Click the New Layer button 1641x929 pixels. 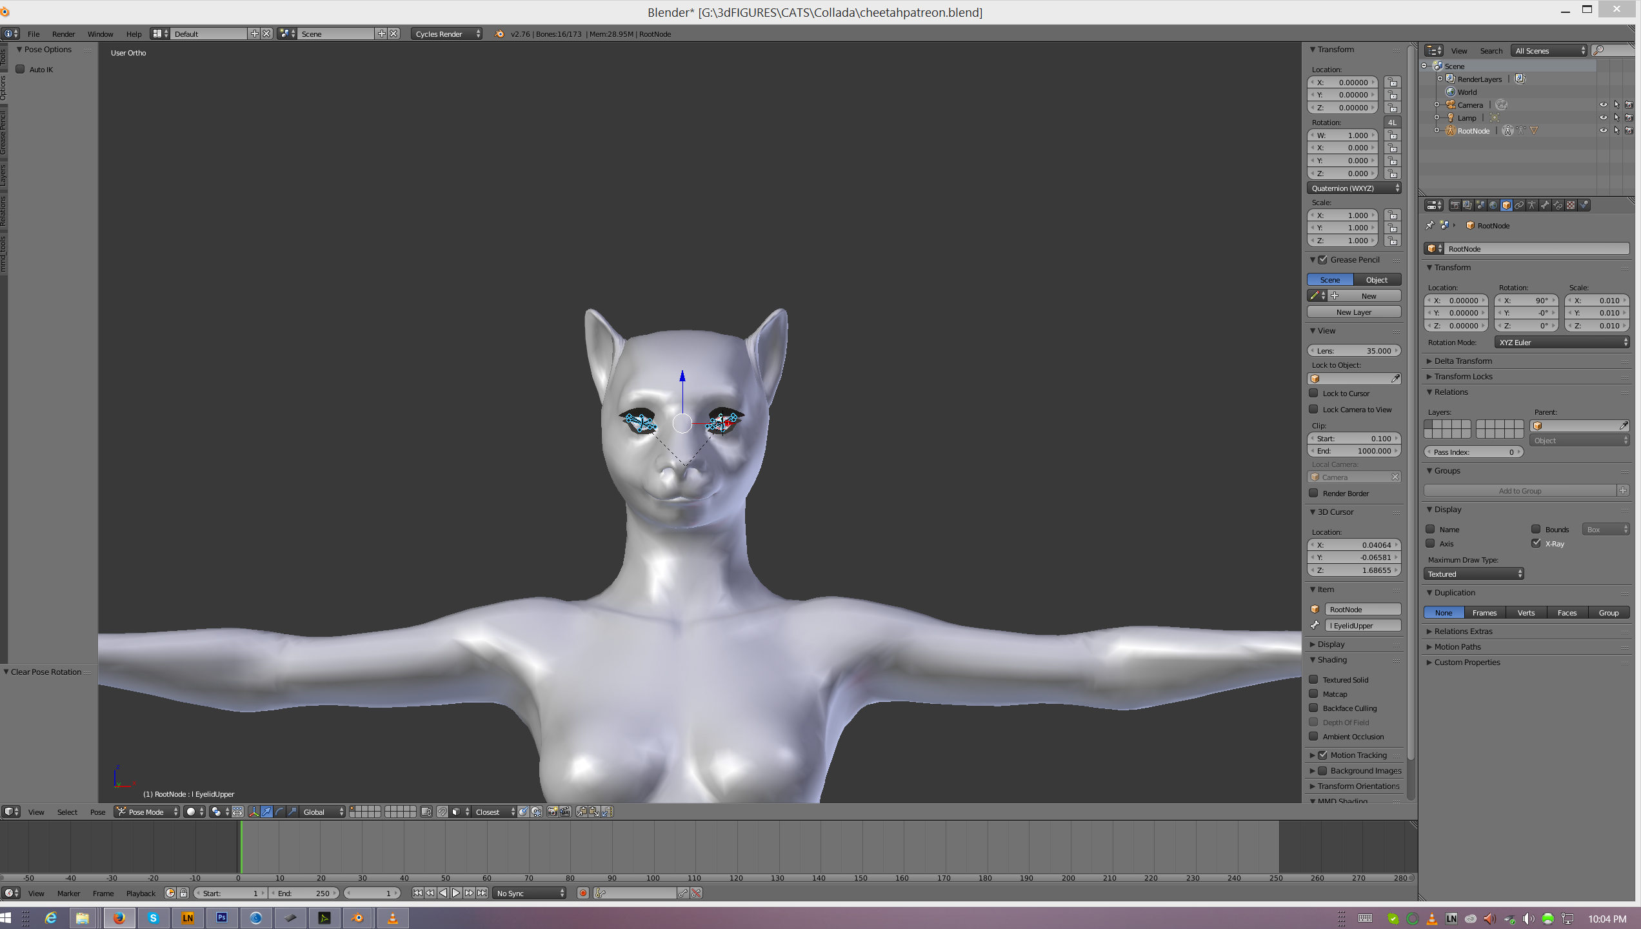1353,312
